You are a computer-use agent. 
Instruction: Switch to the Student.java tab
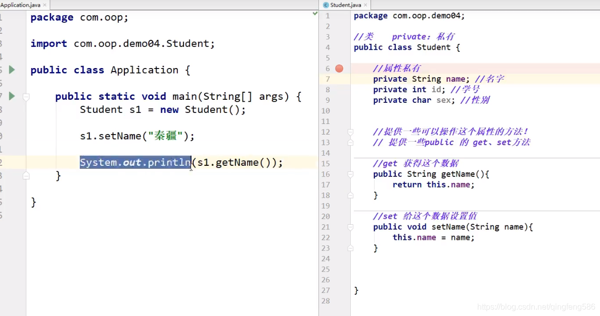(x=346, y=5)
